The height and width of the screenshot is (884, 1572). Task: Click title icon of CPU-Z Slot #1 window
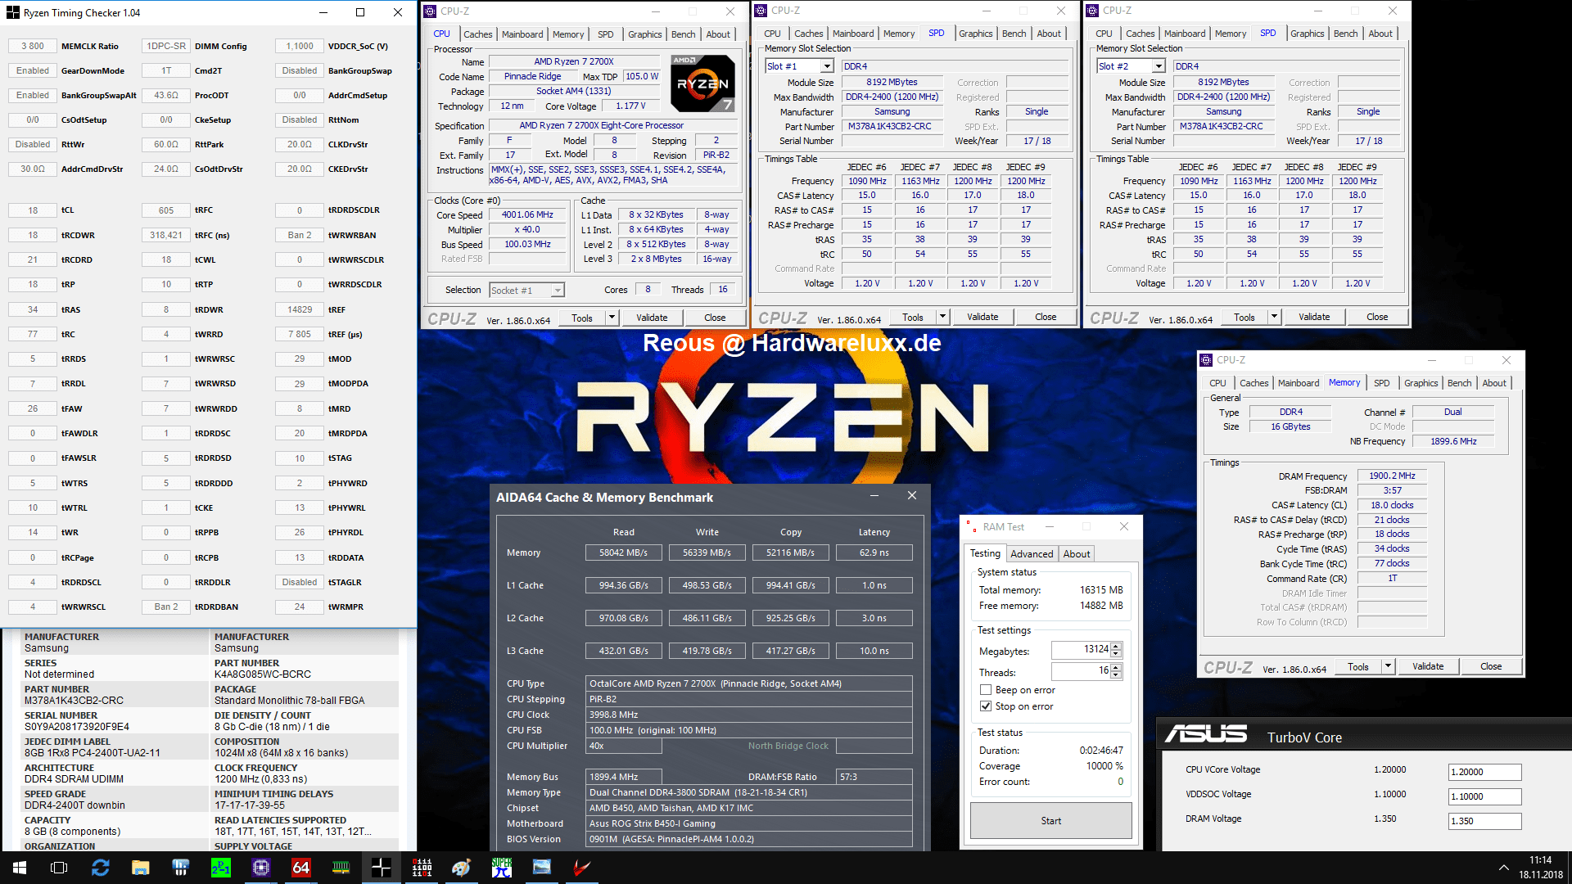761,11
